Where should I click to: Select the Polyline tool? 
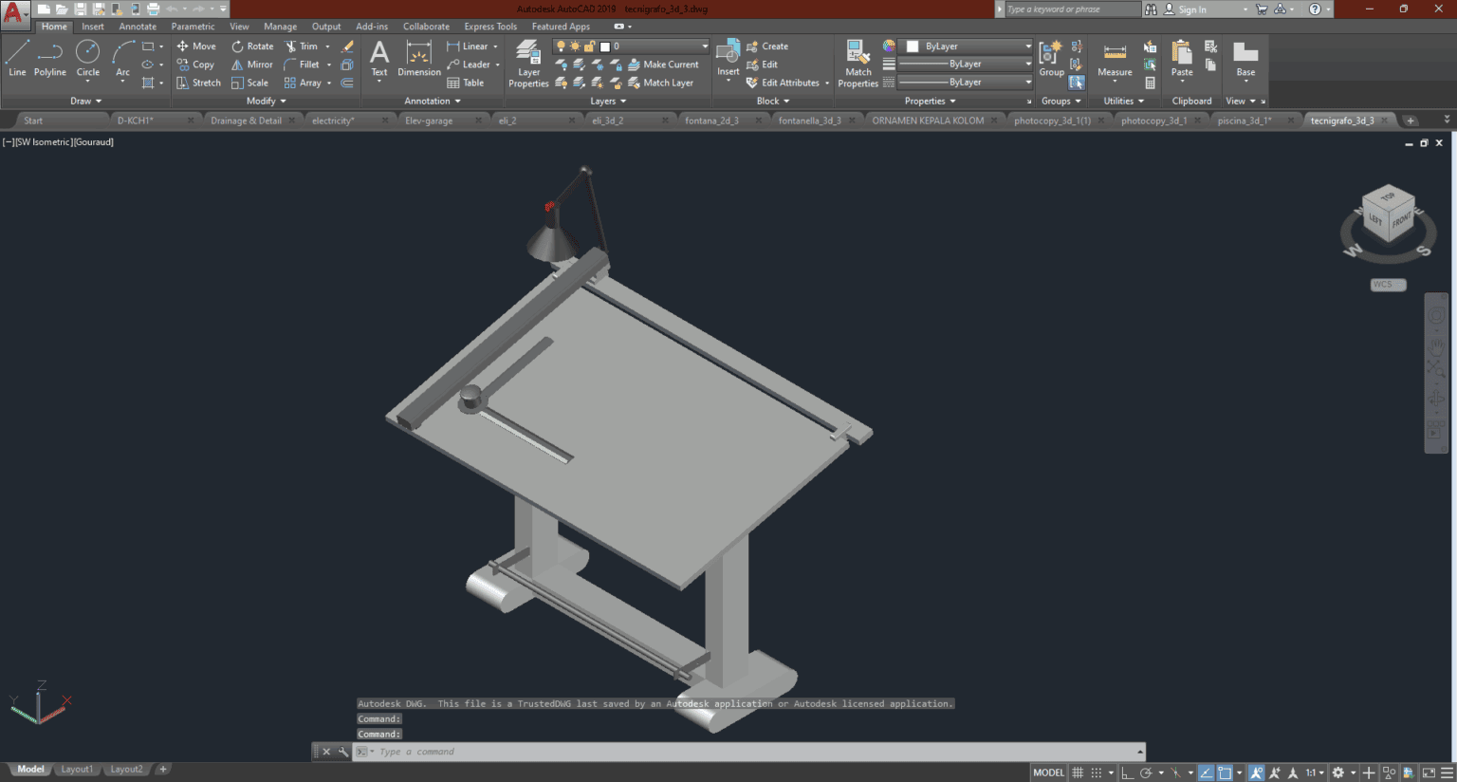point(49,59)
